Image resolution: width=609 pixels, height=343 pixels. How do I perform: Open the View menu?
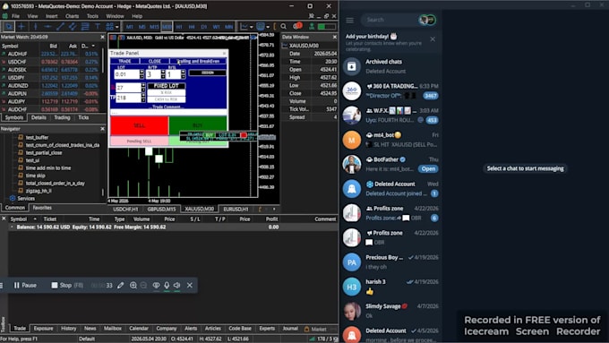tap(32, 16)
